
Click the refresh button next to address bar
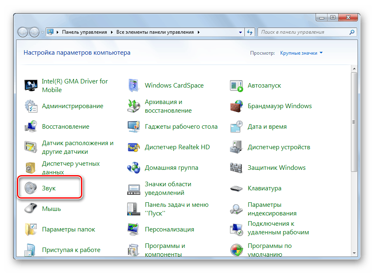[x=250, y=32]
